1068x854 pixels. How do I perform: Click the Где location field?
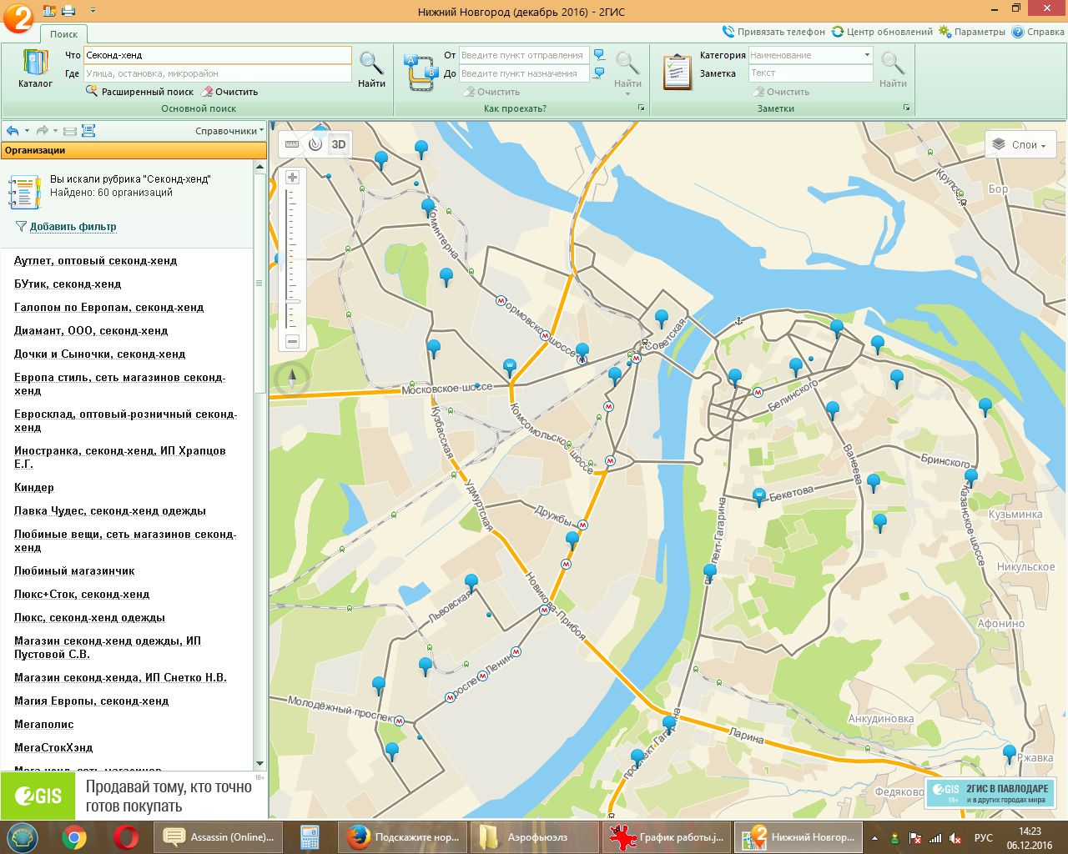pos(218,73)
